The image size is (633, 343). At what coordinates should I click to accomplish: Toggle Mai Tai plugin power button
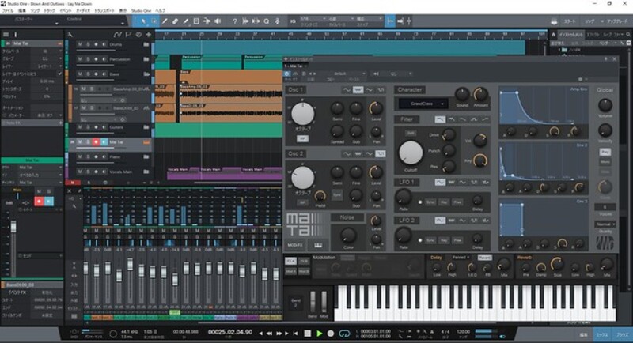(286, 73)
